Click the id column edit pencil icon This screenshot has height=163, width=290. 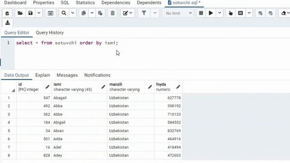point(47,87)
